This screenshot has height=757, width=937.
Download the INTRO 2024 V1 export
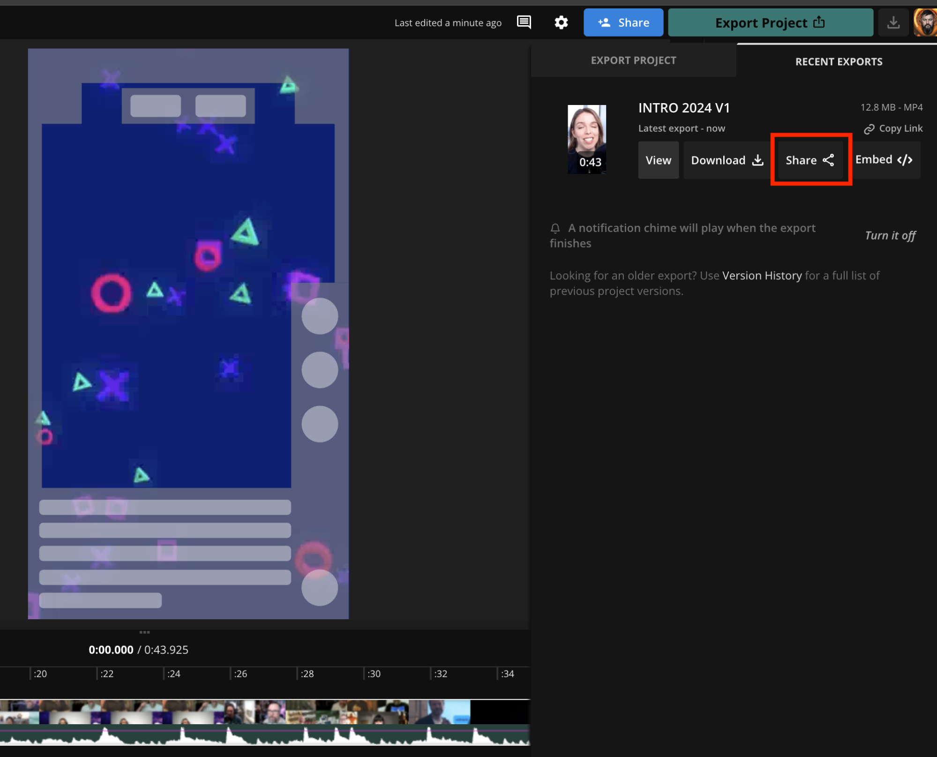pyautogui.click(x=727, y=160)
